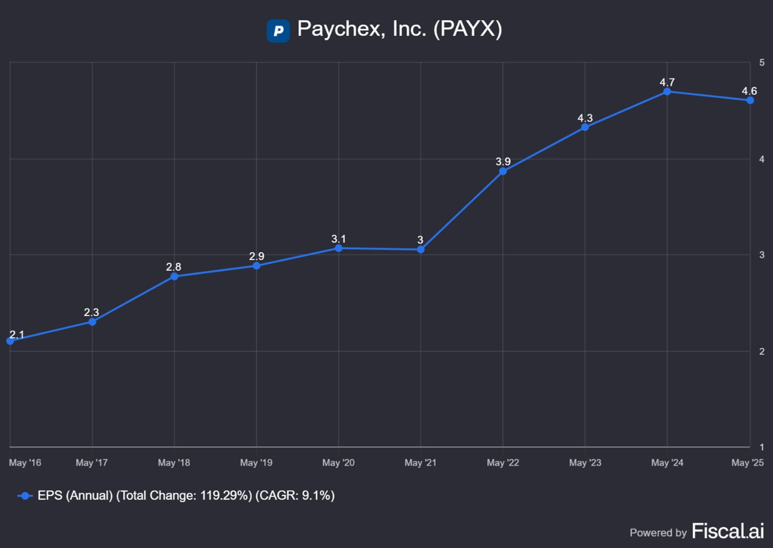Click the EPS legend line marker icon
The width and height of the screenshot is (773, 548).
25,496
